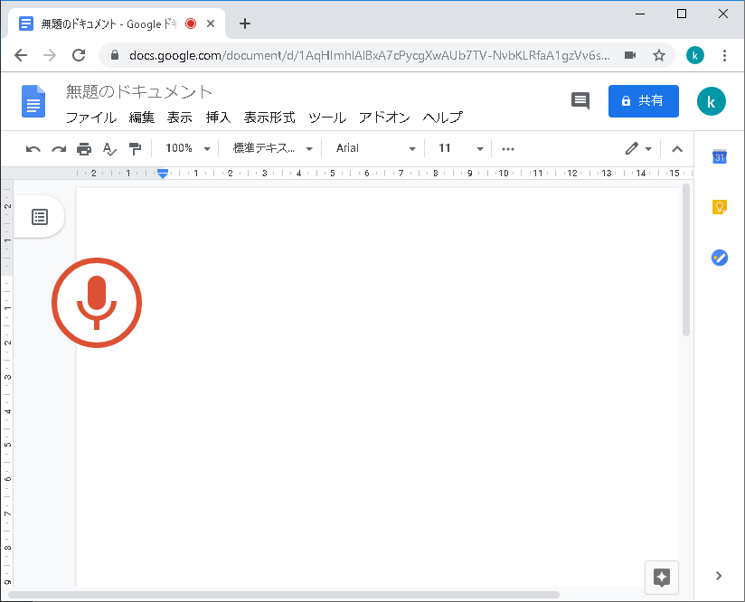Image resolution: width=745 pixels, height=602 pixels.
Task: Open the 挿入 menu
Action: (218, 118)
